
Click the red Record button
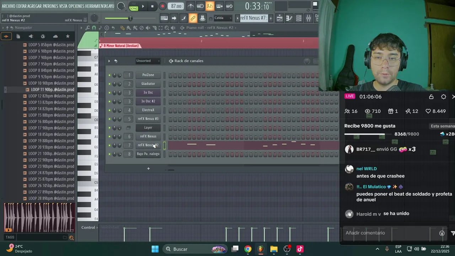[x=162, y=6]
